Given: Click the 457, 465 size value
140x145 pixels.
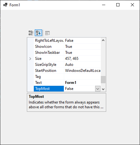Looking at the screenshot, I should click(72, 59).
